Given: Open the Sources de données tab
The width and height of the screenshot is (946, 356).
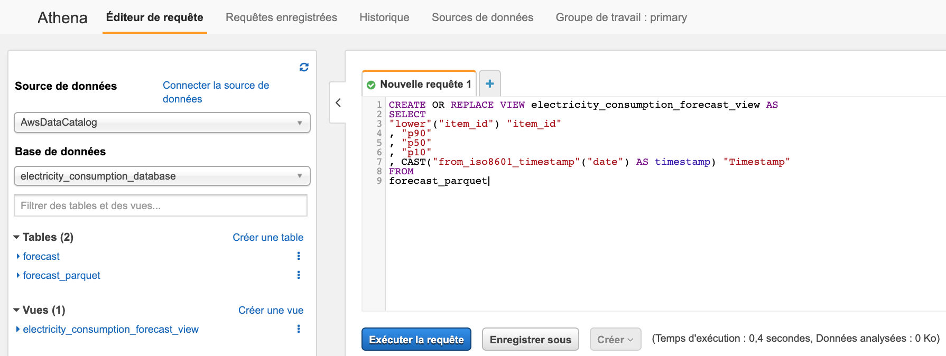Looking at the screenshot, I should point(483,17).
